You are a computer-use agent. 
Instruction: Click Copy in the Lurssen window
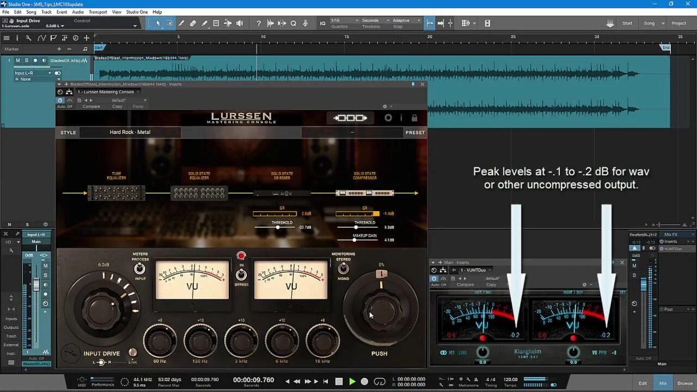click(x=117, y=106)
